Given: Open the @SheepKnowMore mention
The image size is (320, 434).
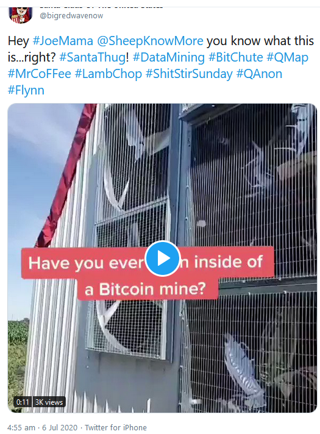Looking at the screenshot, I should coord(150,41).
